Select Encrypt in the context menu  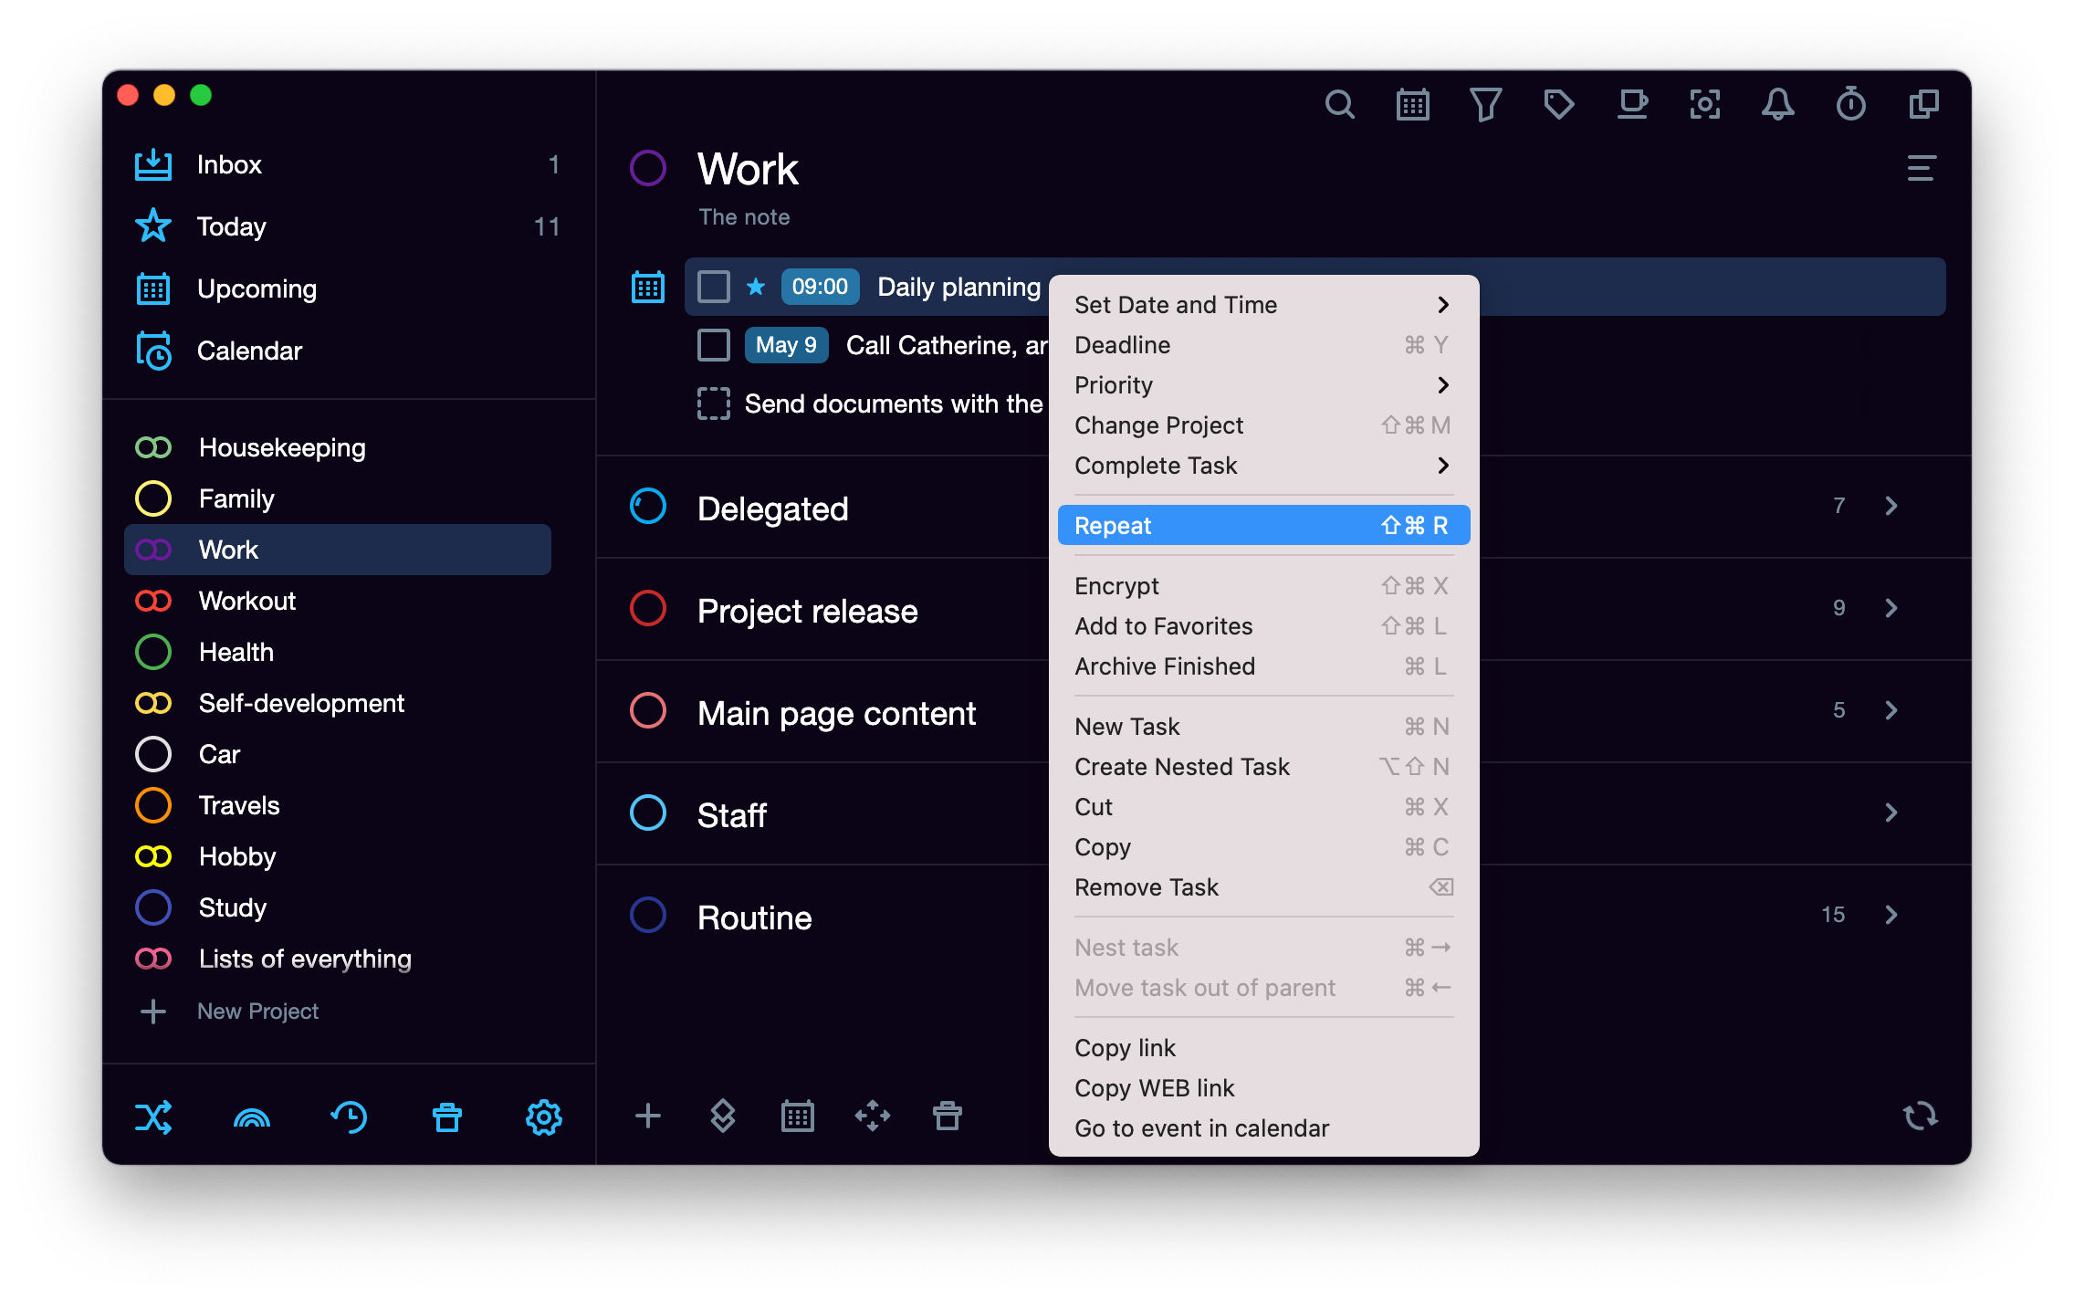click(1263, 586)
